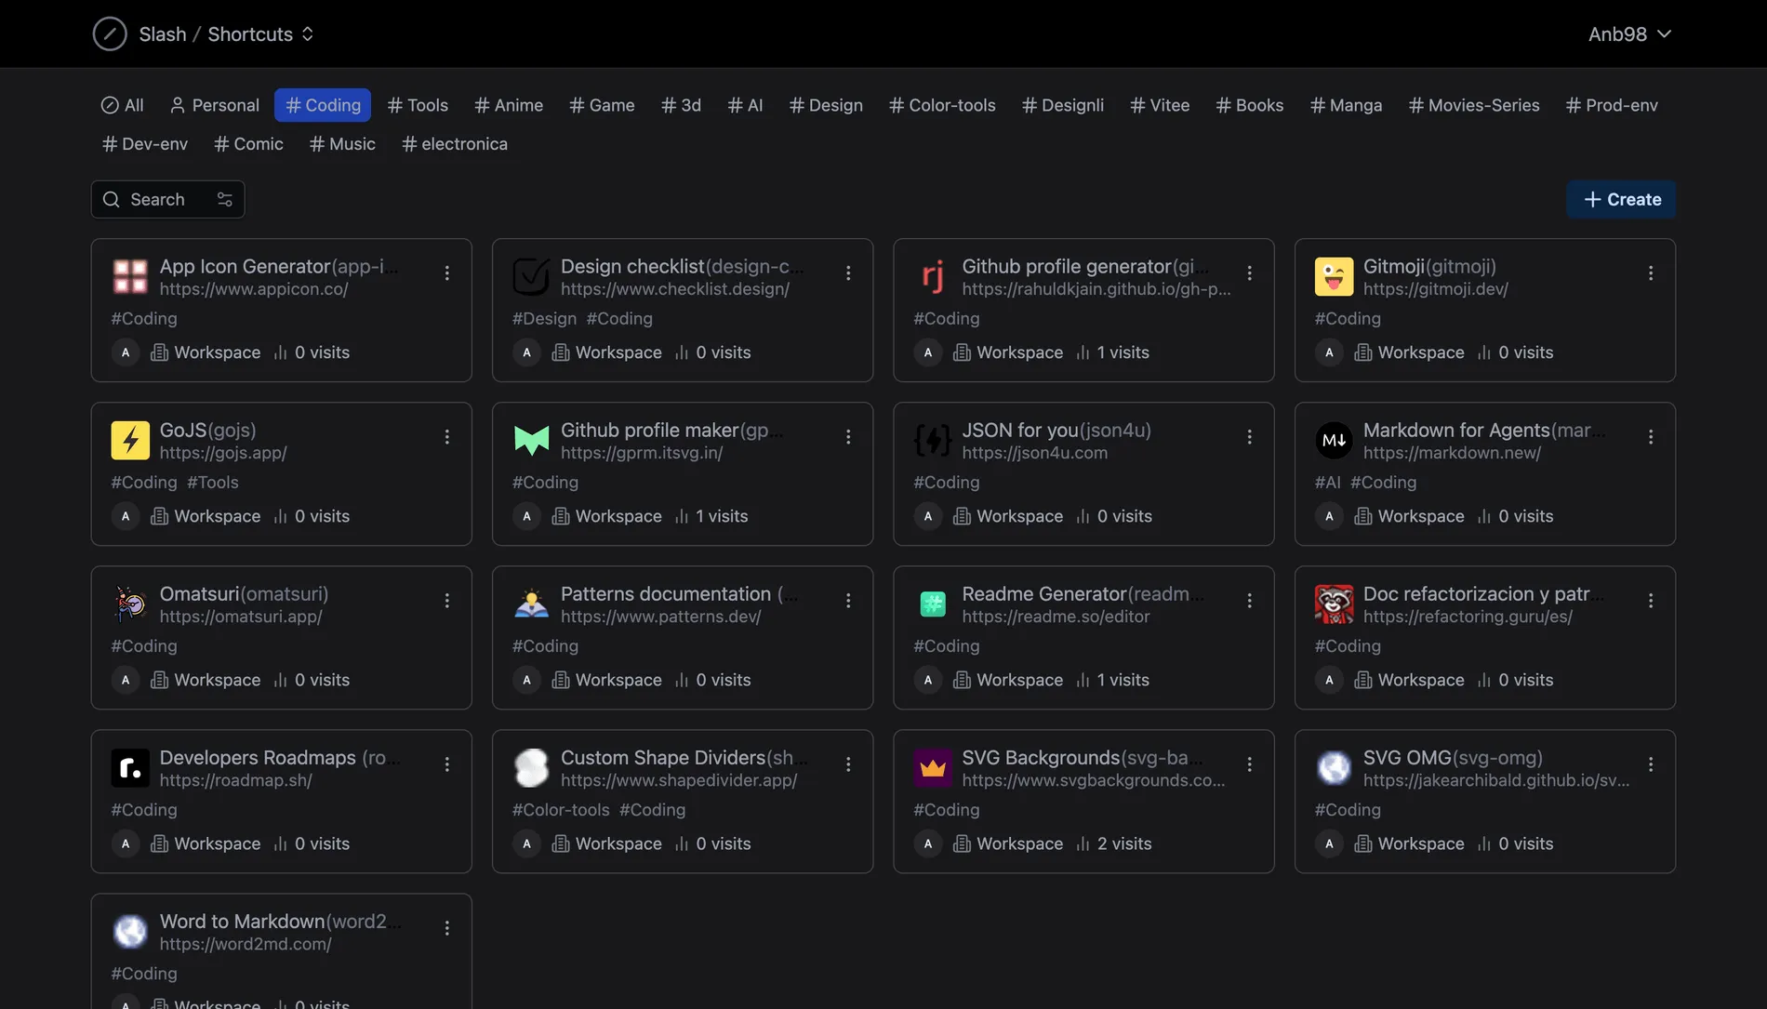
Task: Filter by the Game tag
Action: pyautogui.click(x=602, y=106)
